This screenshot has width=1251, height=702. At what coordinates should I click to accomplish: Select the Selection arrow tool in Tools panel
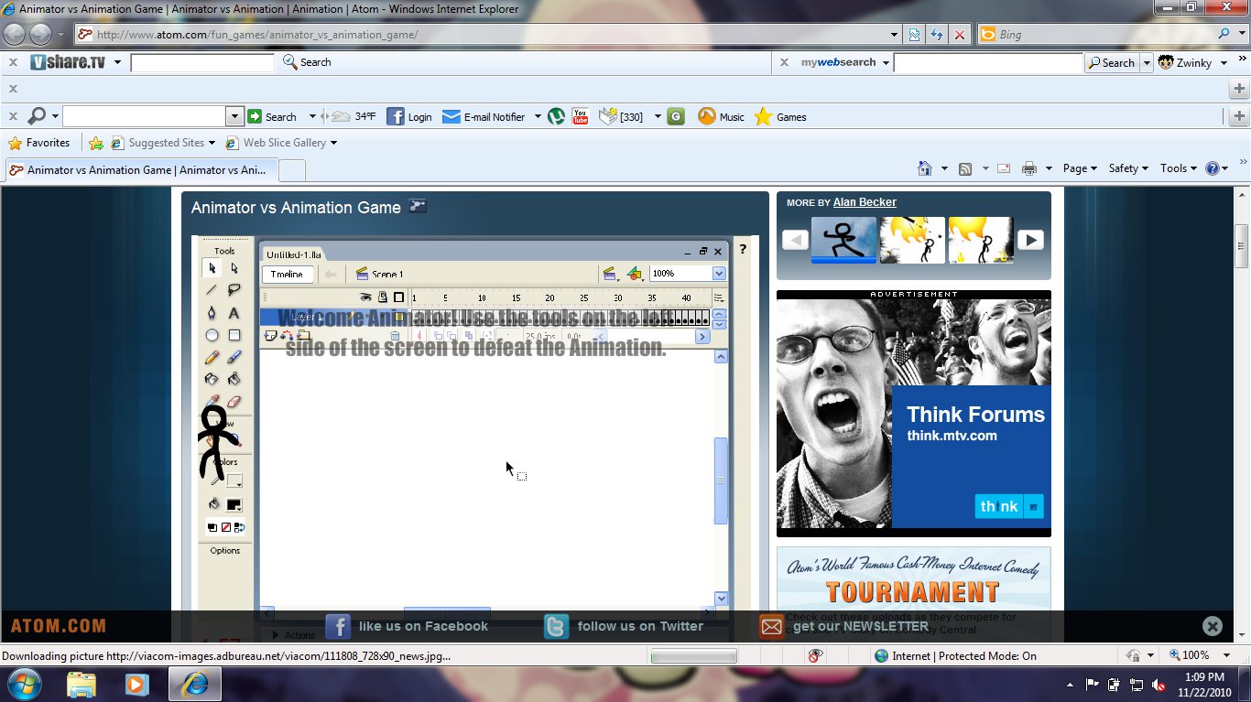pos(212,268)
